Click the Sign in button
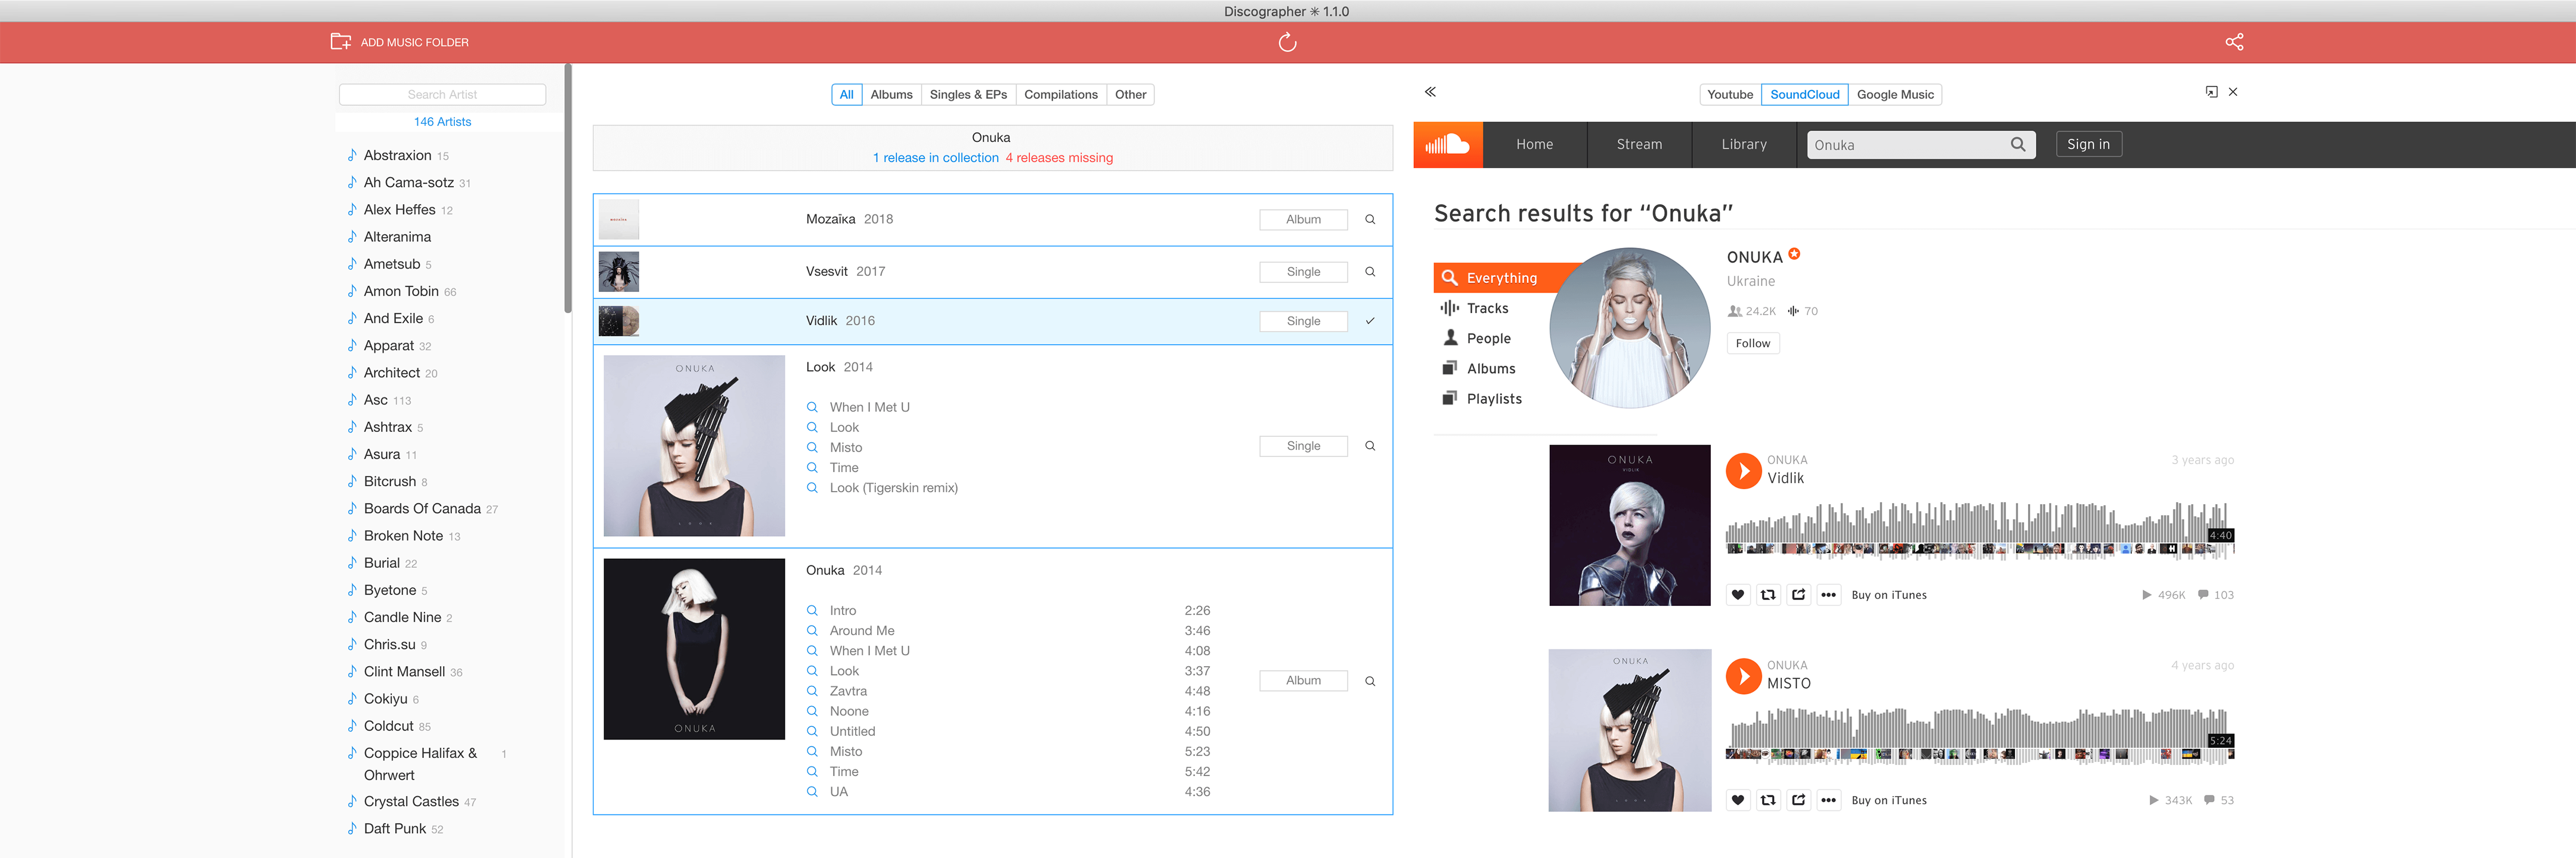 (x=2088, y=145)
